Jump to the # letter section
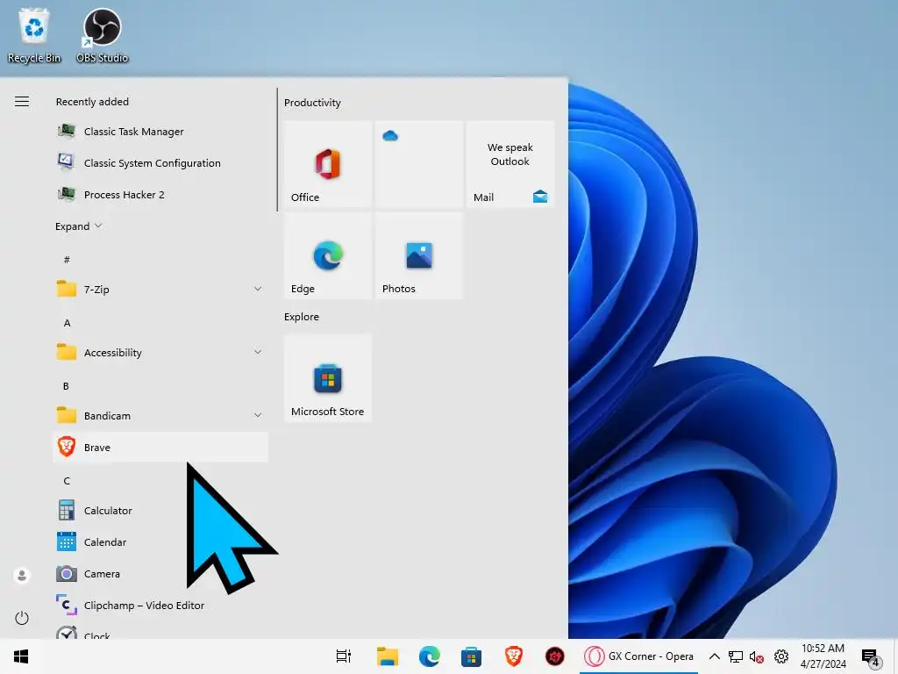This screenshot has height=674, width=898. pyautogui.click(x=67, y=260)
